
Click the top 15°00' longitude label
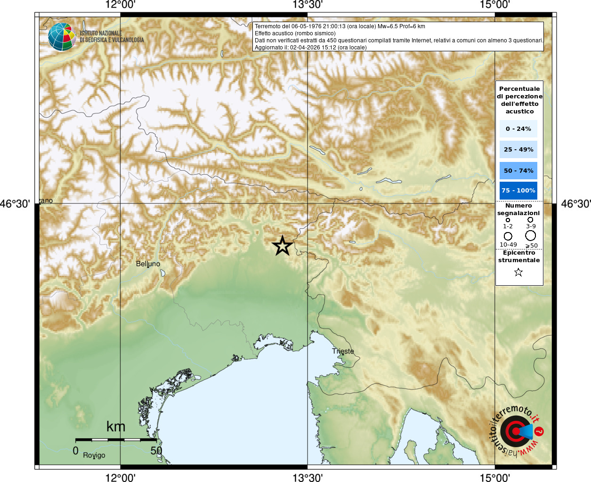click(494, 5)
